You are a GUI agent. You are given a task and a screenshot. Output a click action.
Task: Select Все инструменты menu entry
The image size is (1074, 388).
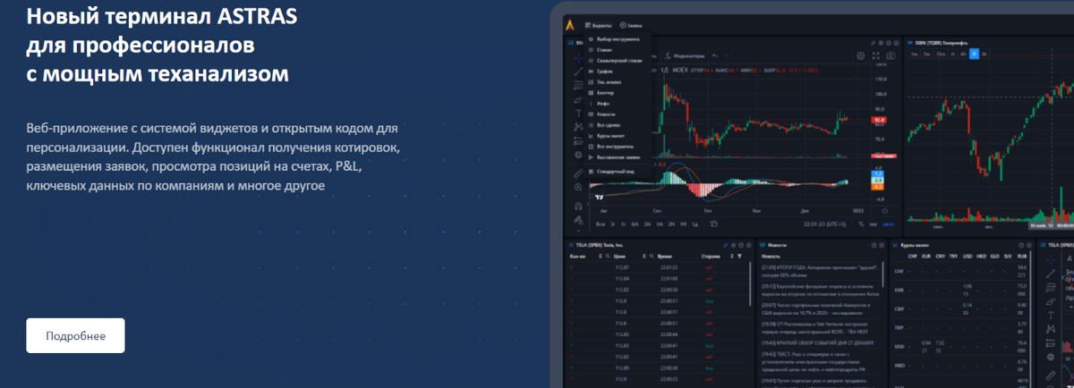[x=613, y=147]
